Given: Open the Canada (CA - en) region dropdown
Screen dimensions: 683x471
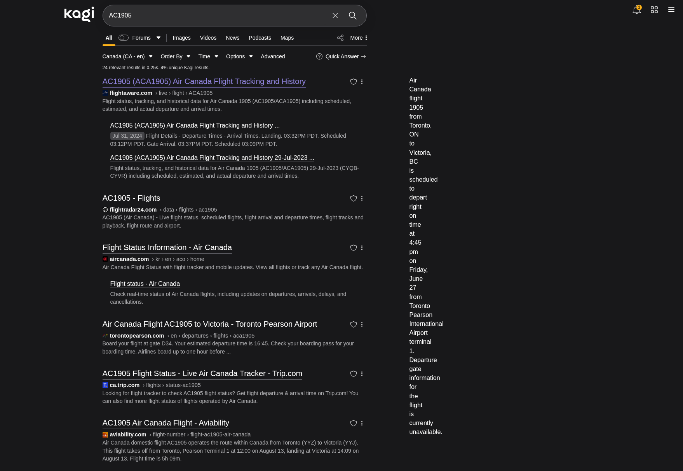Looking at the screenshot, I should [x=127, y=56].
